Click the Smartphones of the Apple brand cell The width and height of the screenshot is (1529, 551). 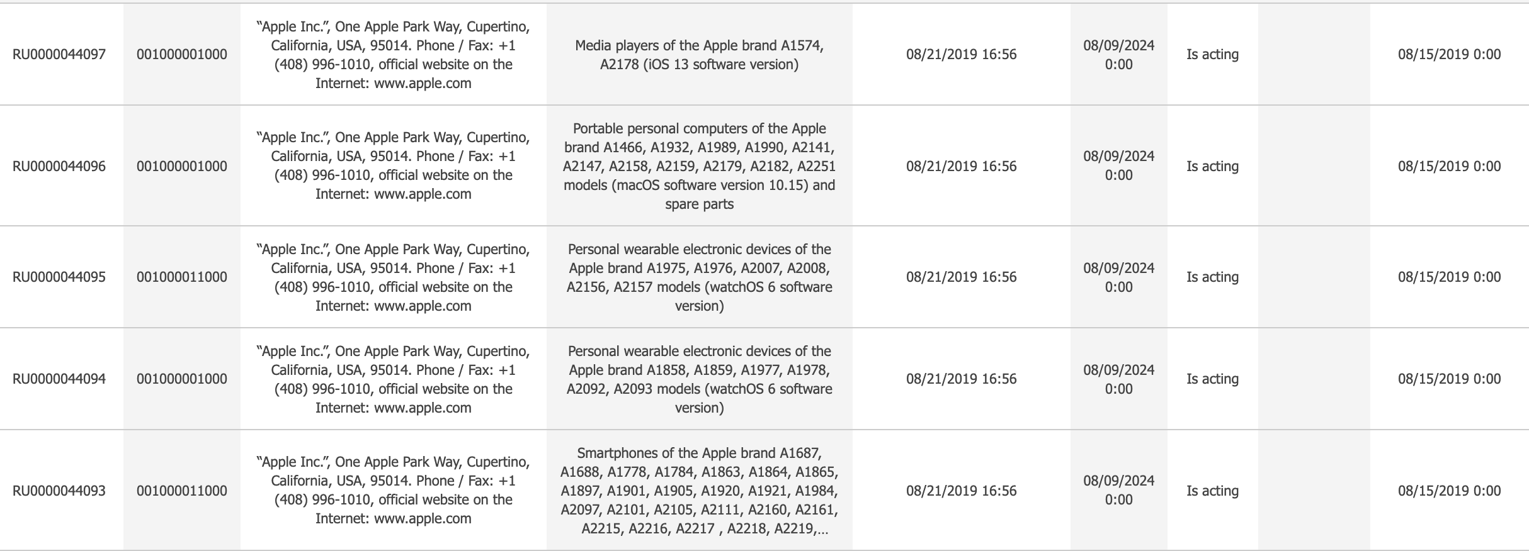click(699, 491)
